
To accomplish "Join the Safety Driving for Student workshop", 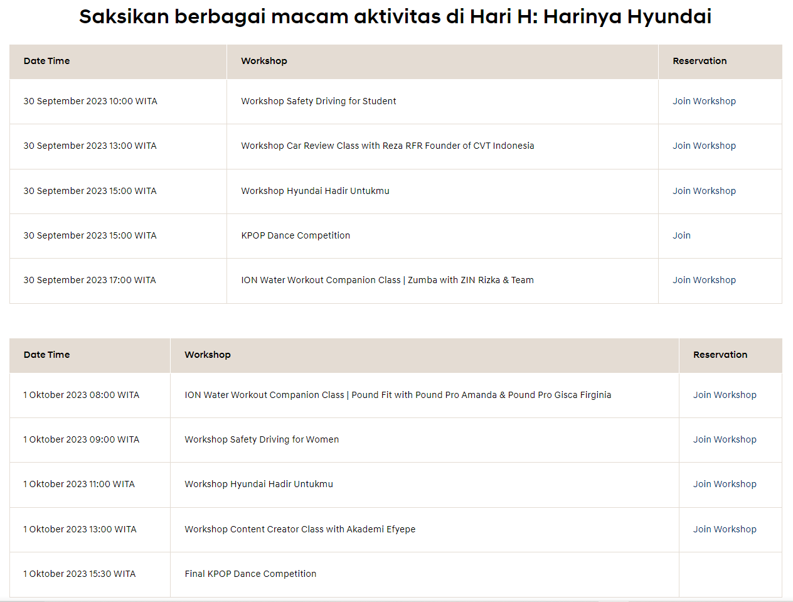I will click(704, 101).
